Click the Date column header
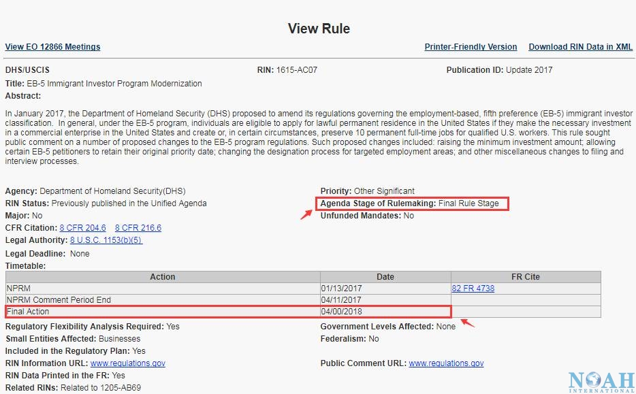 pos(385,277)
